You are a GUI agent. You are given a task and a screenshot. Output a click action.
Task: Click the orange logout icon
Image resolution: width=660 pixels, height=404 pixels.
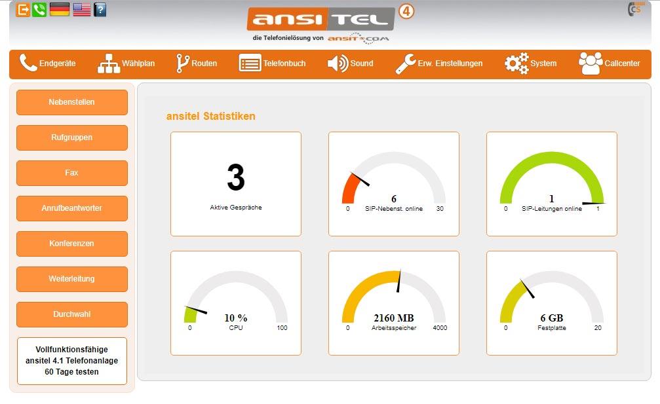tap(23, 9)
